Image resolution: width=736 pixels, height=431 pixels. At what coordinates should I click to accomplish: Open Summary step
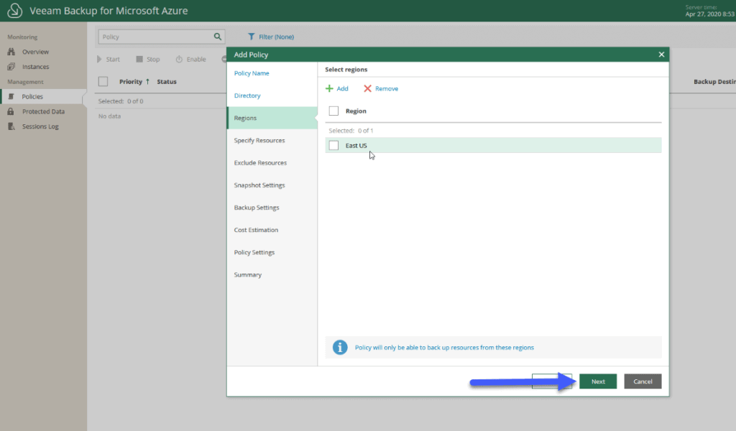tap(248, 275)
